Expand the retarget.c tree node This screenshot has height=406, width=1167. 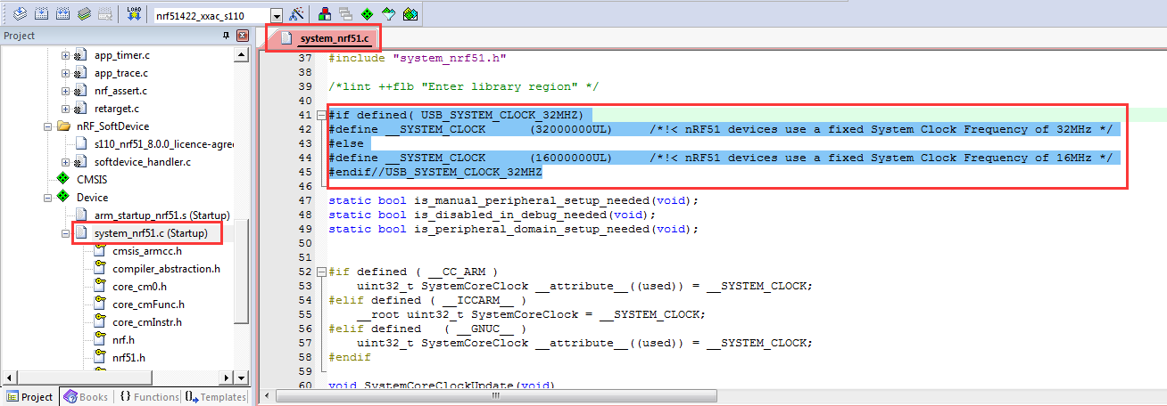click(65, 109)
